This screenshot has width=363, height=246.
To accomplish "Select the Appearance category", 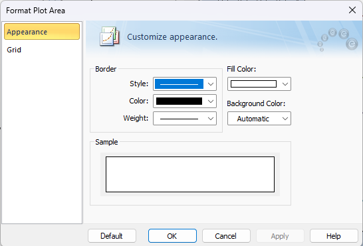I will [42, 31].
